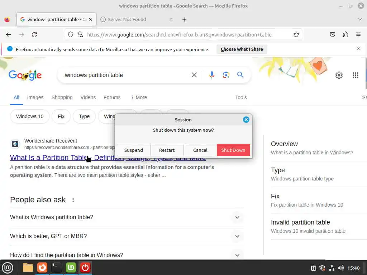
Task: Open 'What Is a Partition Table' result link
Action: [x=108, y=158]
